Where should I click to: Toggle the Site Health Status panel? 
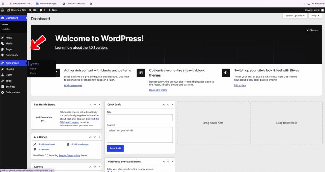(99, 105)
